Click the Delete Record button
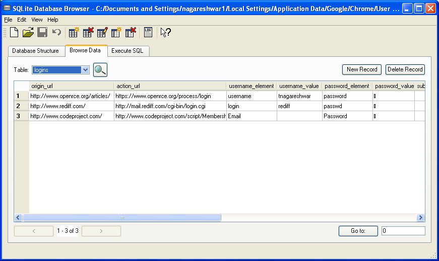Viewport: 439px width, 261px height. tap(405, 69)
